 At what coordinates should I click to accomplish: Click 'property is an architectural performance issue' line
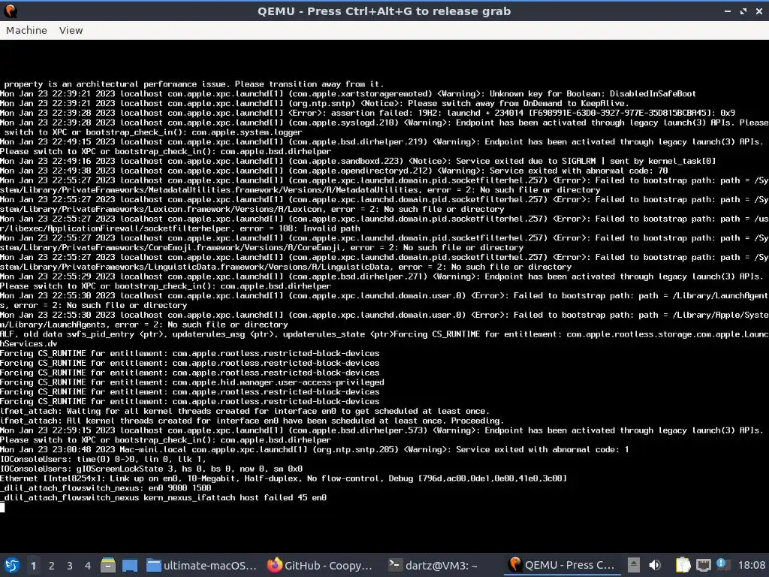pyautogui.click(x=194, y=84)
